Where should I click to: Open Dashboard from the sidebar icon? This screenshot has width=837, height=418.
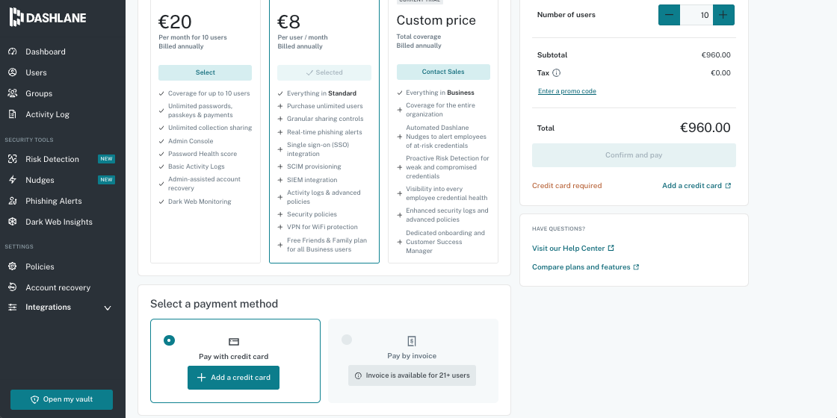[x=12, y=52]
